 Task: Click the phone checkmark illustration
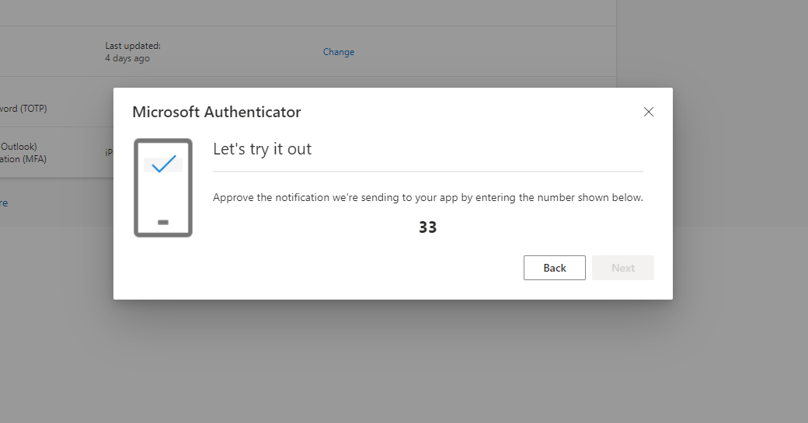pos(163,187)
